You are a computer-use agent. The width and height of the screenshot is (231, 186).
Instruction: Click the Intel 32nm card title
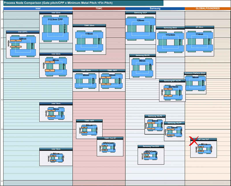pyautogui.click(x=56, y=13)
